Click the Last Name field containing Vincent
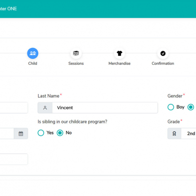The image size is (196, 196). click(105, 108)
